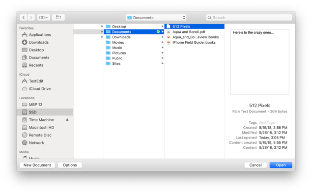The height and width of the screenshot is (193, 312).
Task: Expand the arrow right of Public folder
Action: tap(162, 58)
